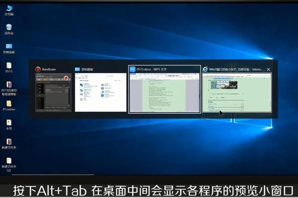Click the 控制面板 icon in switcher header
This screenshot has height=198, width=298.
click(77, 70)
